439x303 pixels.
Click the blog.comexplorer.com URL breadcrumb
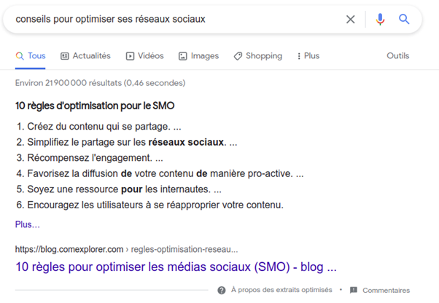(x=127, y=249)
